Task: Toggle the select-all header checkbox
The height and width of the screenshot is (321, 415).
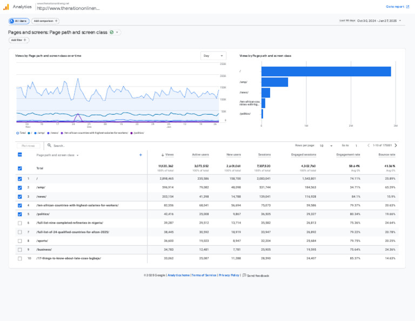Action: click(x=20, y=154)
